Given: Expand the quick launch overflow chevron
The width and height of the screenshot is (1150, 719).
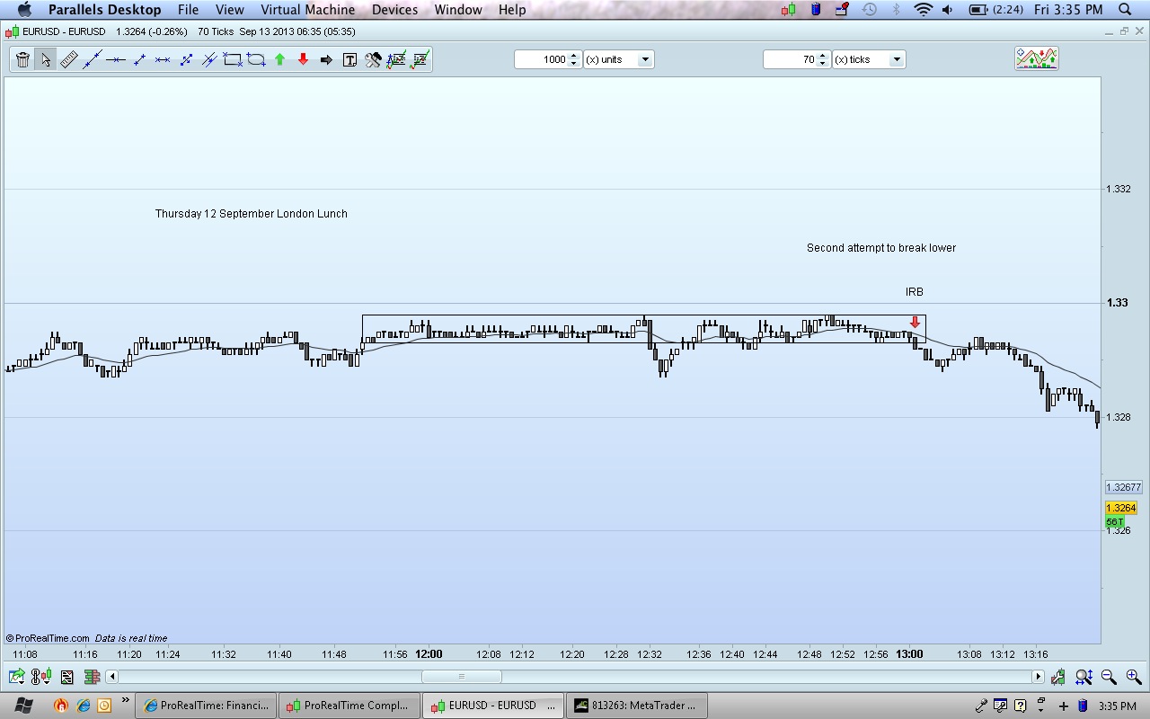Looking at the screenshot, I should click(x=126, y=700).
